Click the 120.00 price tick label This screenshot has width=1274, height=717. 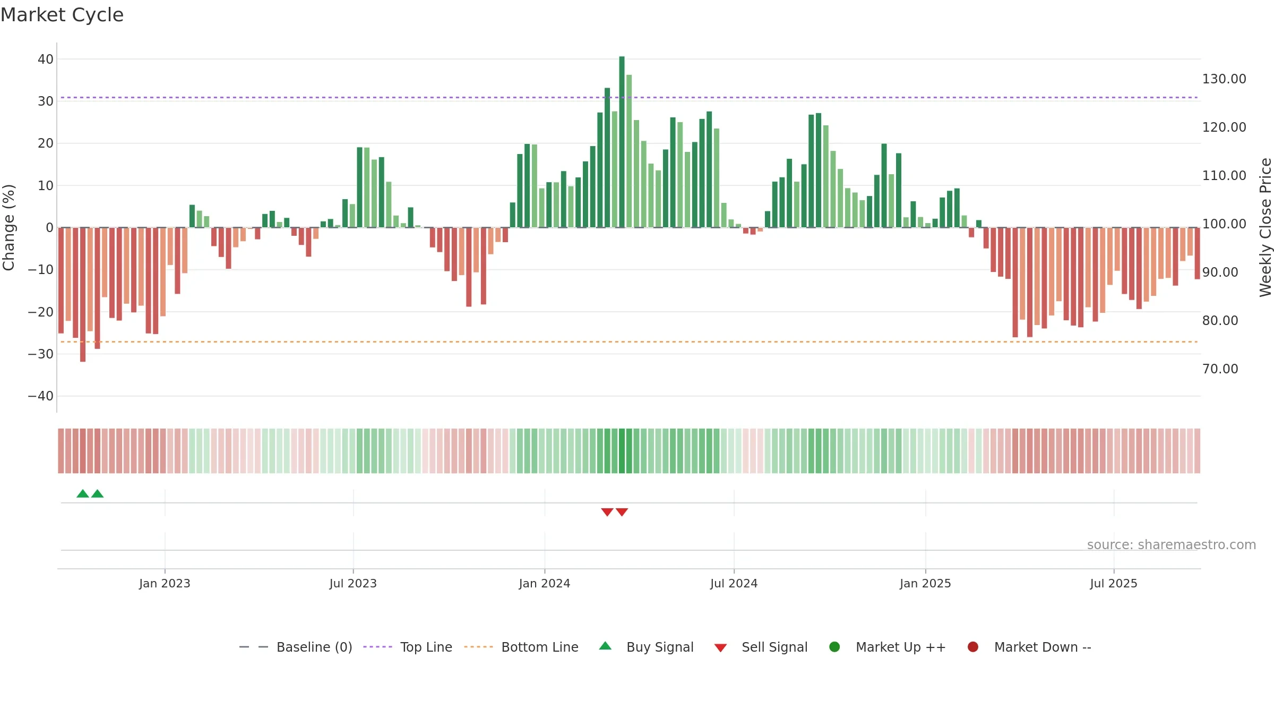pyautogui.click(x=1224, y=127)
